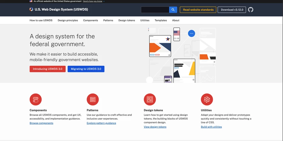Screen dimensions: 283x141
Task: Click the red Components toggle icon
Action: (36, 99)
